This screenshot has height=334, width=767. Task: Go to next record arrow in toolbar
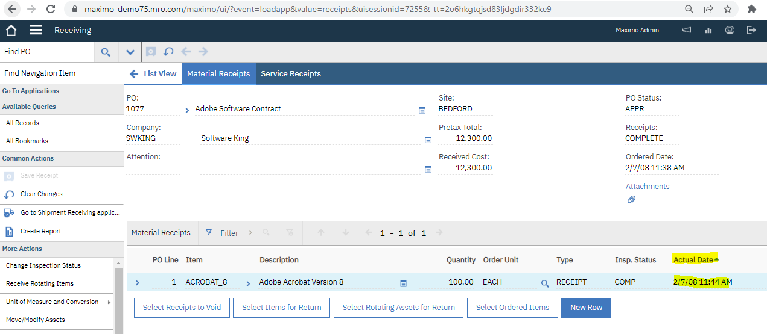[x=203, y=52]
